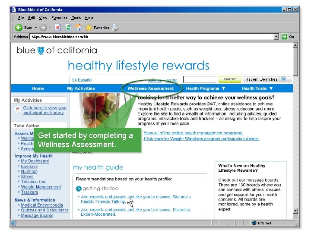Open the settings link
Screen dimensions: 311x233
[155, 80]
